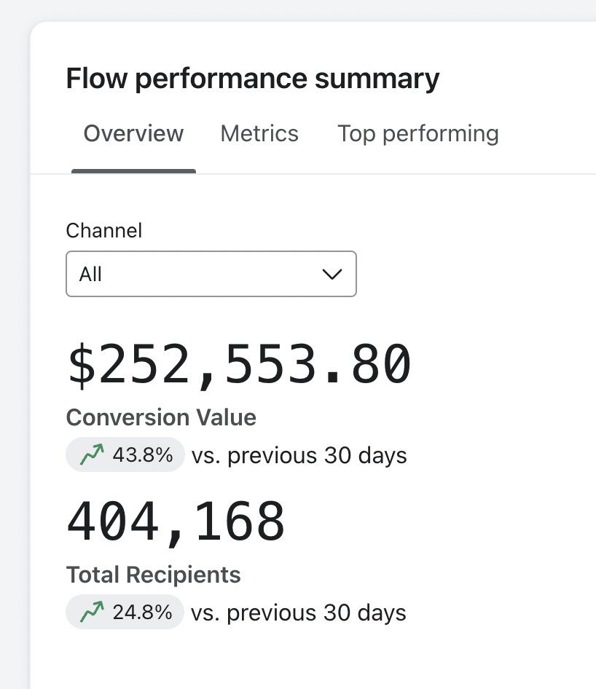
Task: Click 'vs. previous 30 days' under Total Recipients
Action: click(299, 613)
